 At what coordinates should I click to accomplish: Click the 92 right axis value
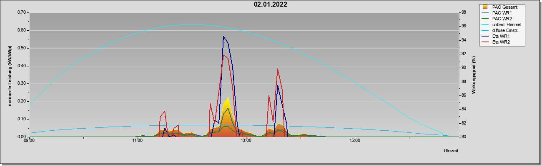click(464, 54)
